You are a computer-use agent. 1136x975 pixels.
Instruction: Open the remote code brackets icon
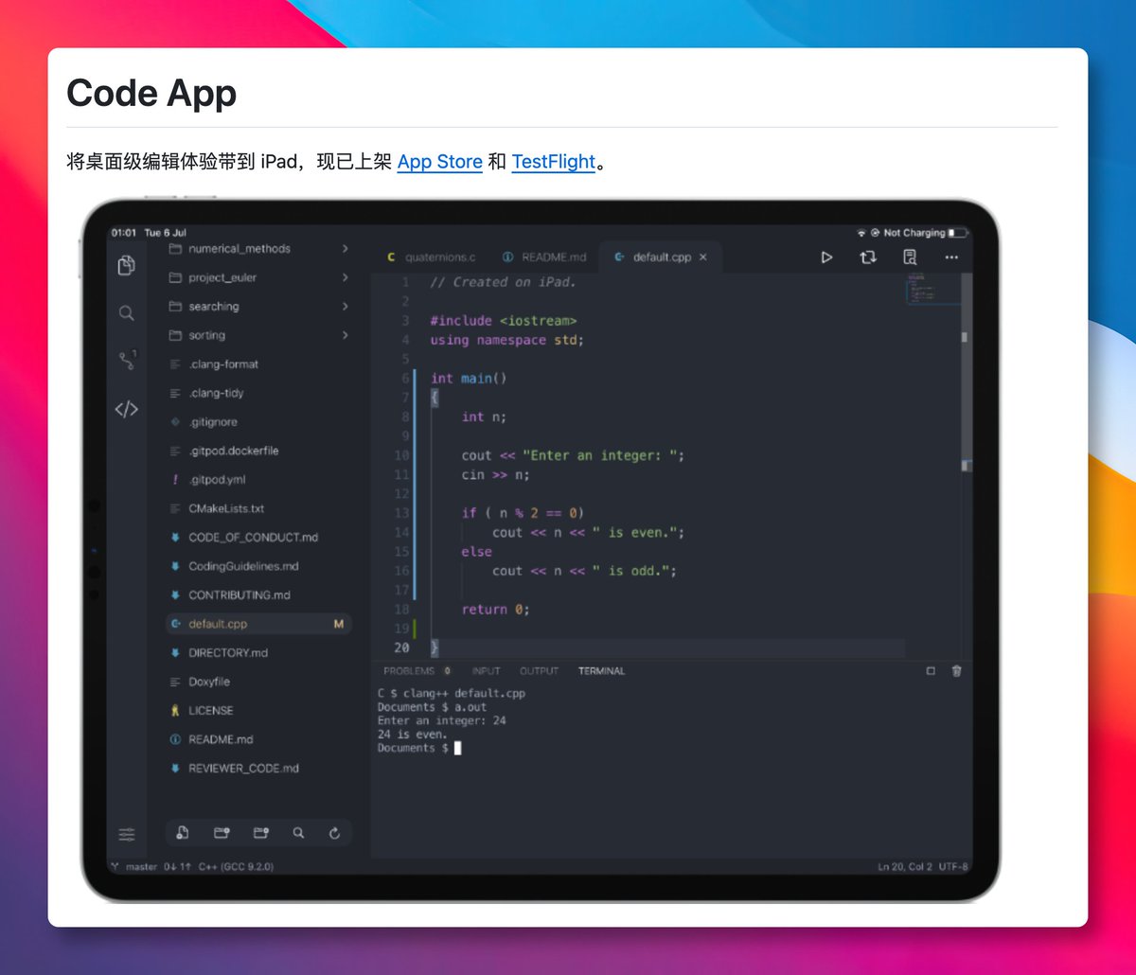coord(126,409)
